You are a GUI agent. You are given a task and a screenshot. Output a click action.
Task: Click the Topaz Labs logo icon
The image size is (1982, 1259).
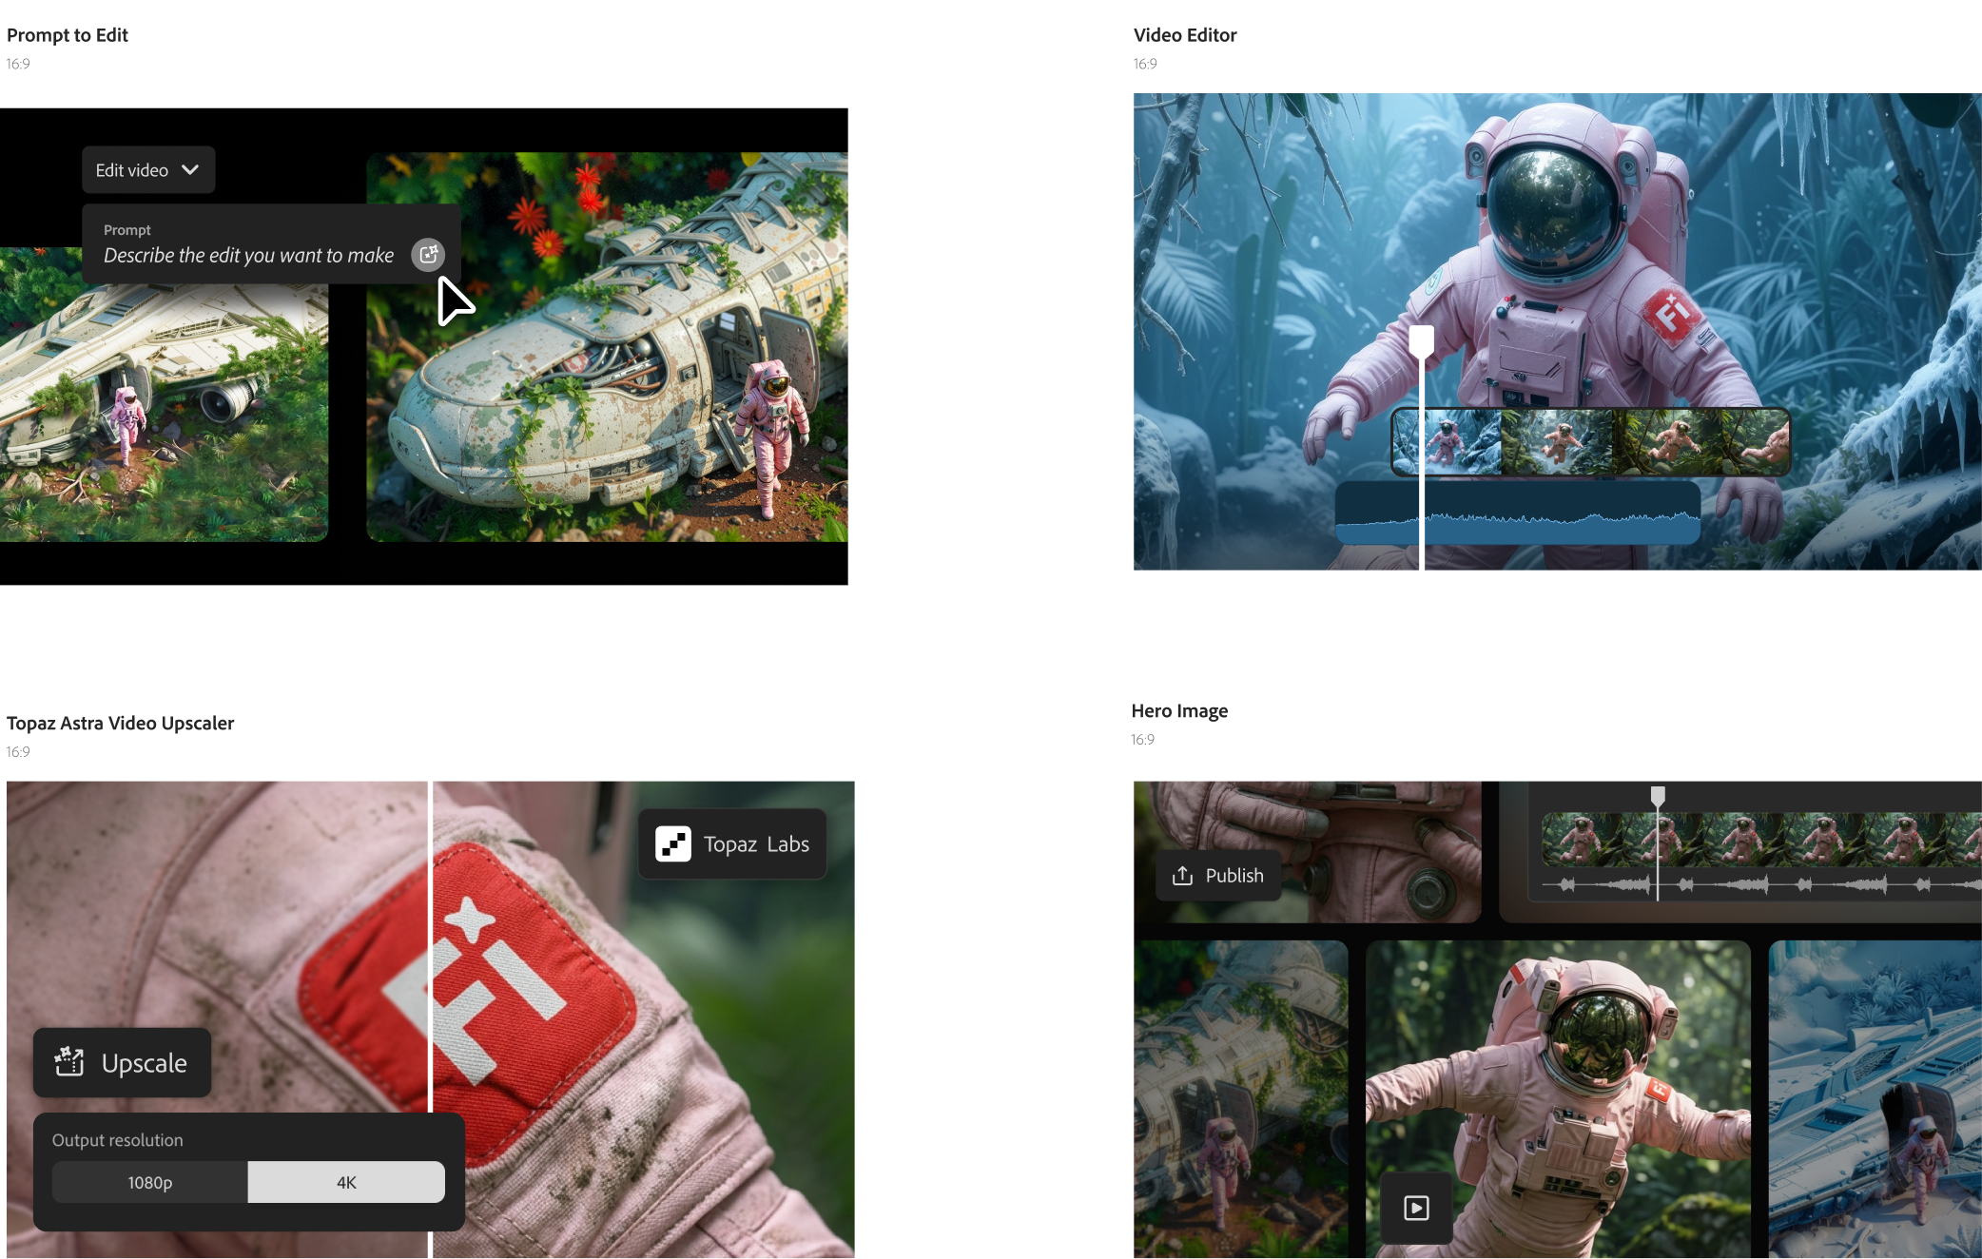[x=673, y=843]
